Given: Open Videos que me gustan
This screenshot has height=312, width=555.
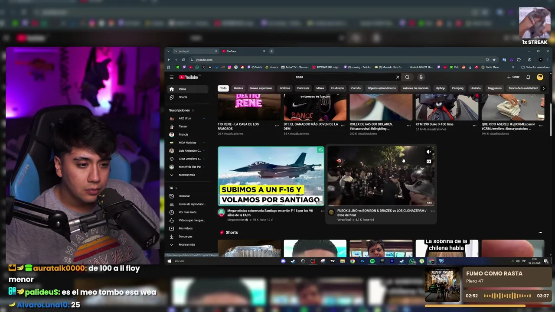Looking at the screenshot, I should coord(189,220).
